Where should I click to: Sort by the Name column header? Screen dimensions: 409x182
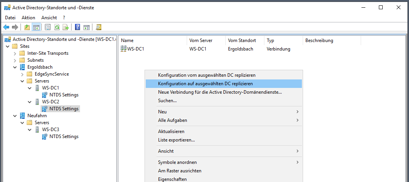(x=153, y=40)
